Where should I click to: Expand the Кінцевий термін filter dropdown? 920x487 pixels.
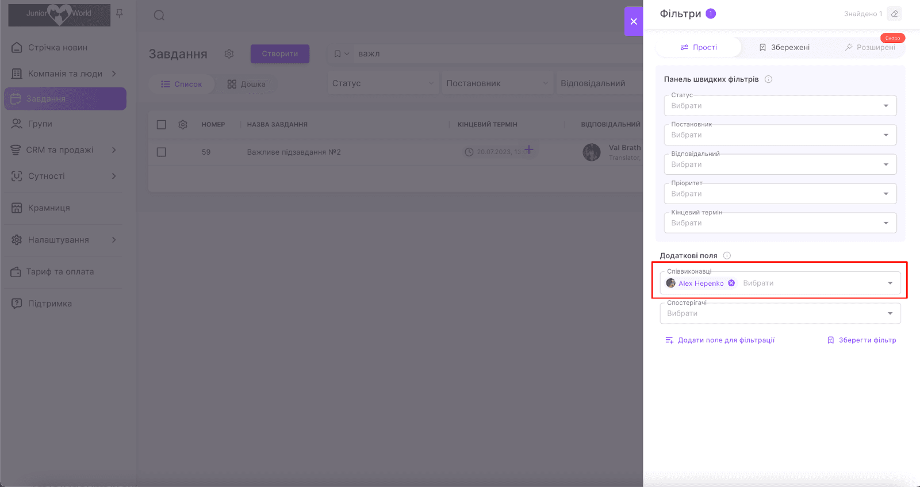780,223
